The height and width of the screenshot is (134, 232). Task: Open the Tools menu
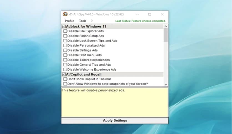(x=82, y=21)
